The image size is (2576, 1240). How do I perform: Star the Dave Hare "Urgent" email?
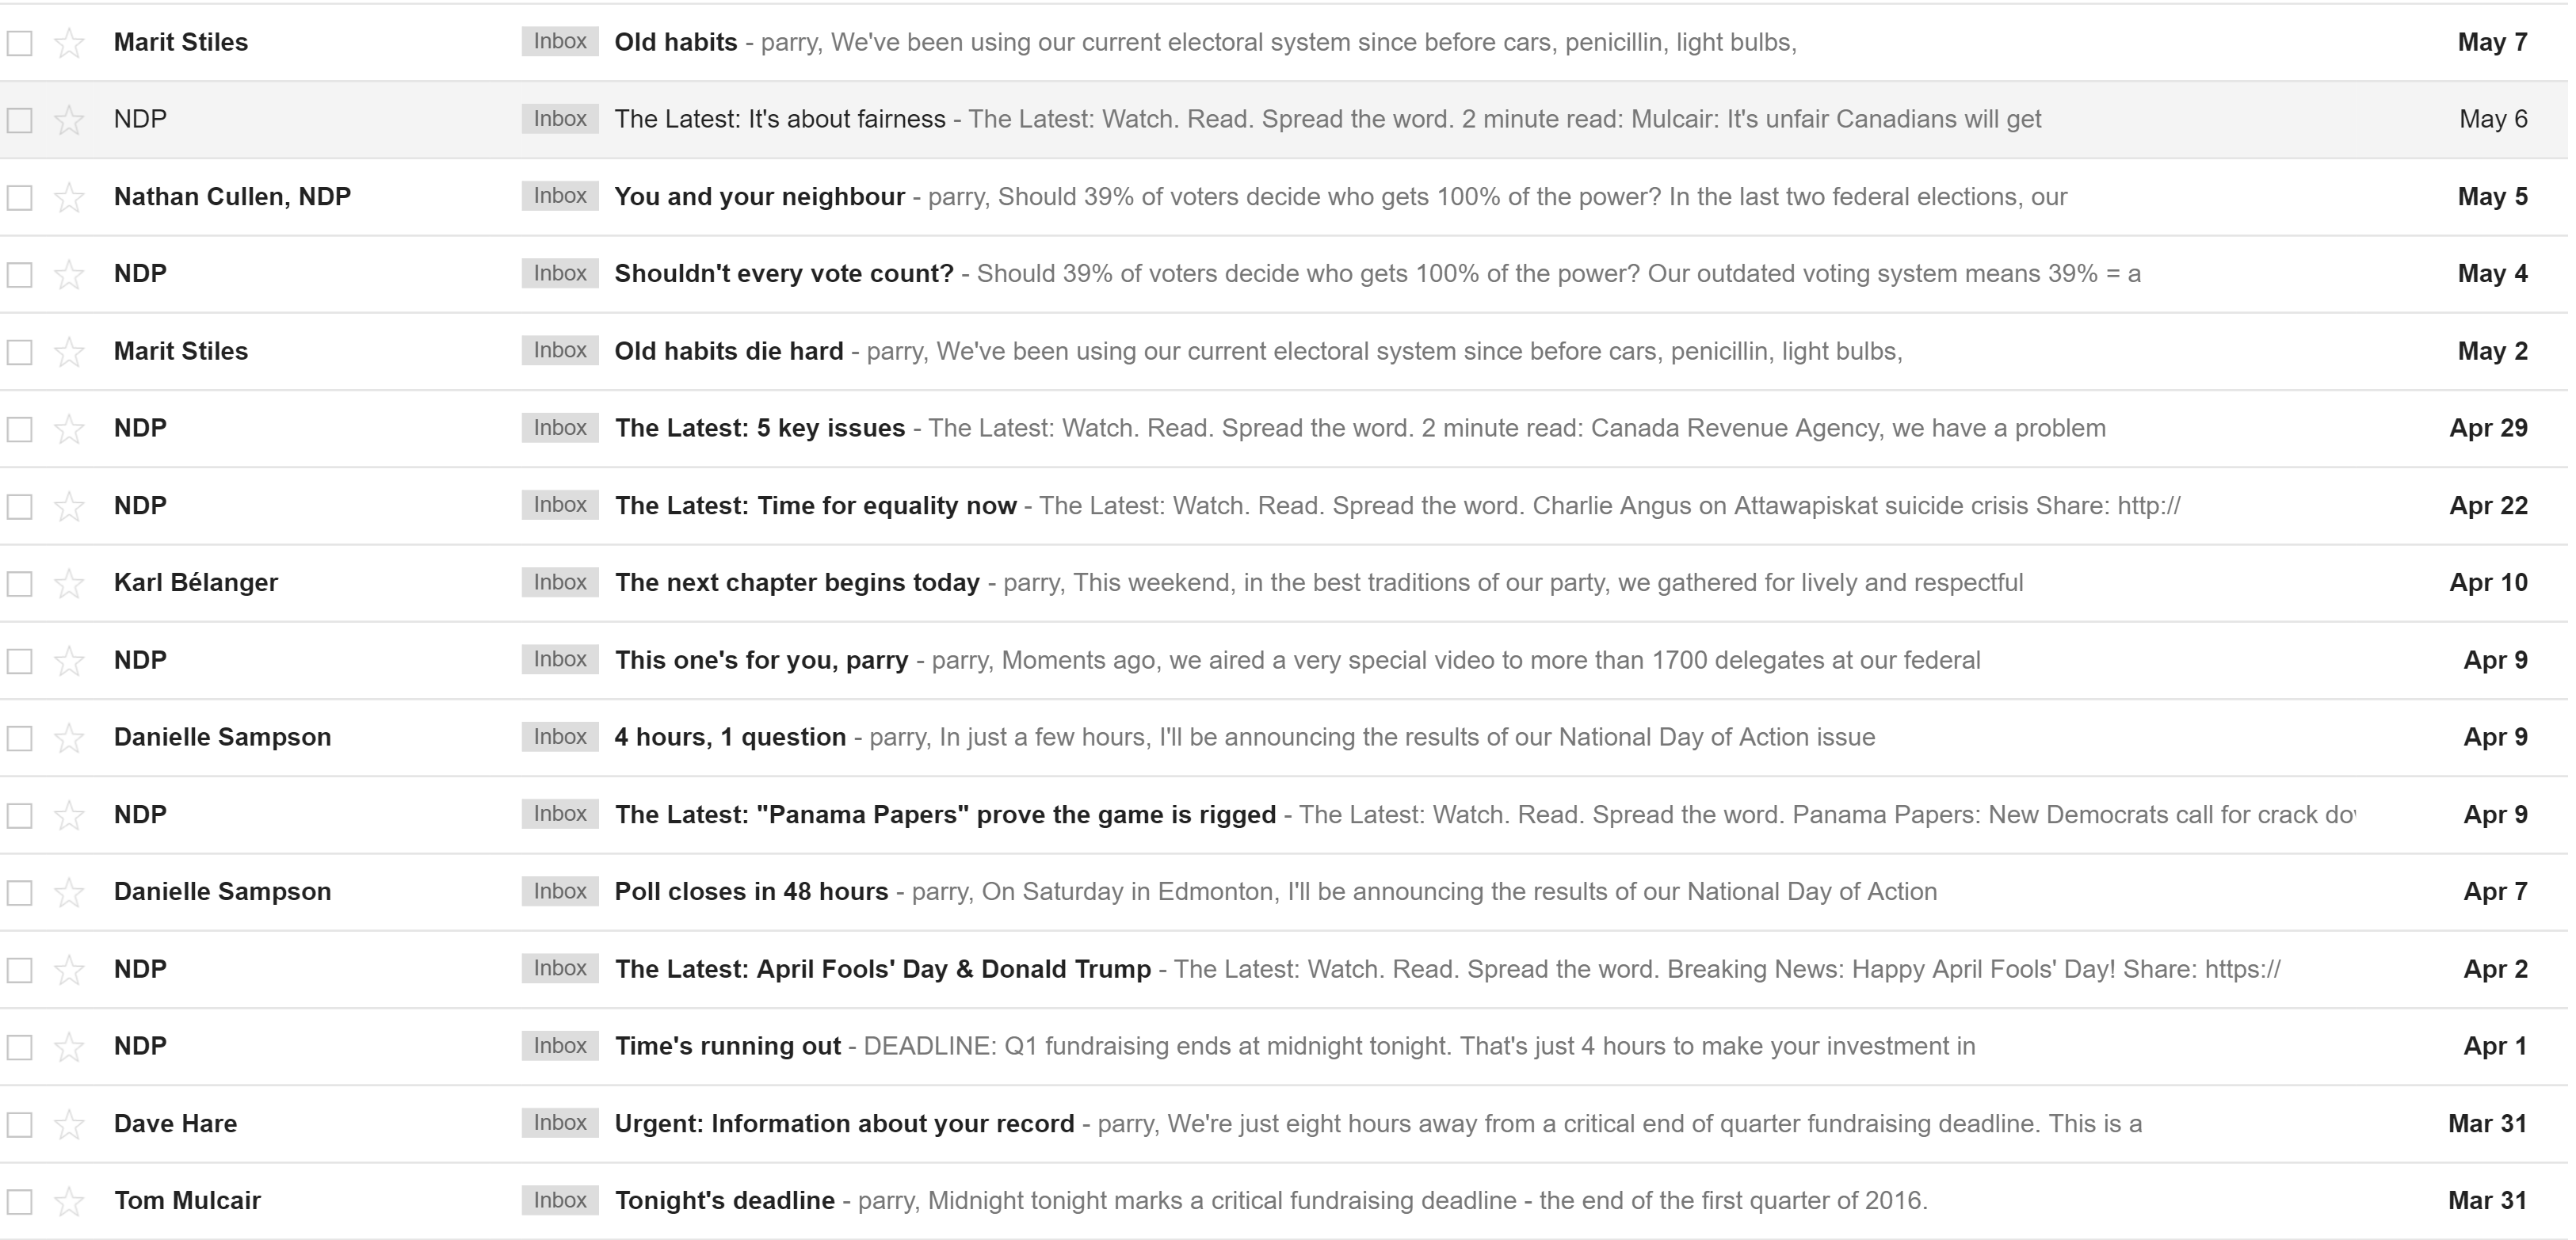pos(69,1124)
